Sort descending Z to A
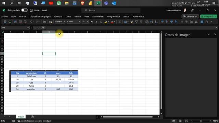The height and width of the screenshot is (123, 219). pyautogui.click(x=156, y=22)
